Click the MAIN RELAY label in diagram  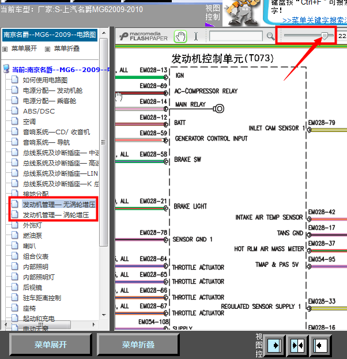pyautogui.click(x=191, y=105)
